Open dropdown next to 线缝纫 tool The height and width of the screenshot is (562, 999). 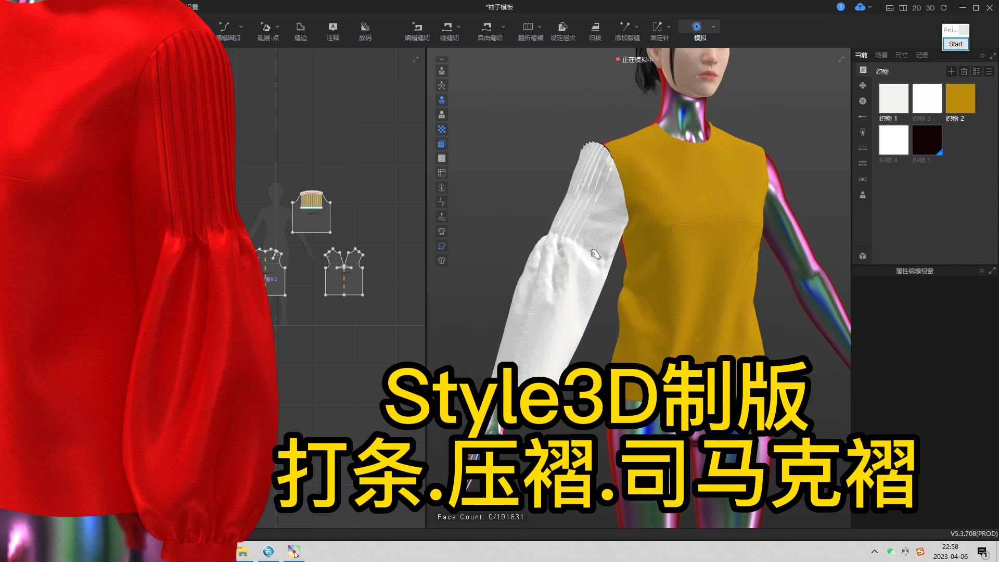tap(458, 27)
